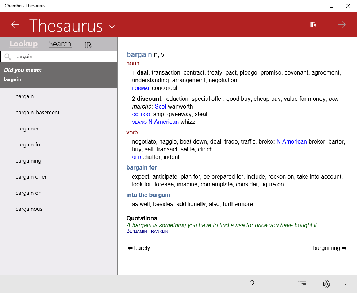
Task: Click the magnifier icon in the search box
Action: click(8, 57)
